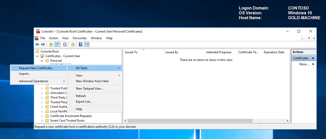Click the Certificates - Current User certificate icon
The width and height of the screenshot is (326, 139).
click(x=42, y=56)
